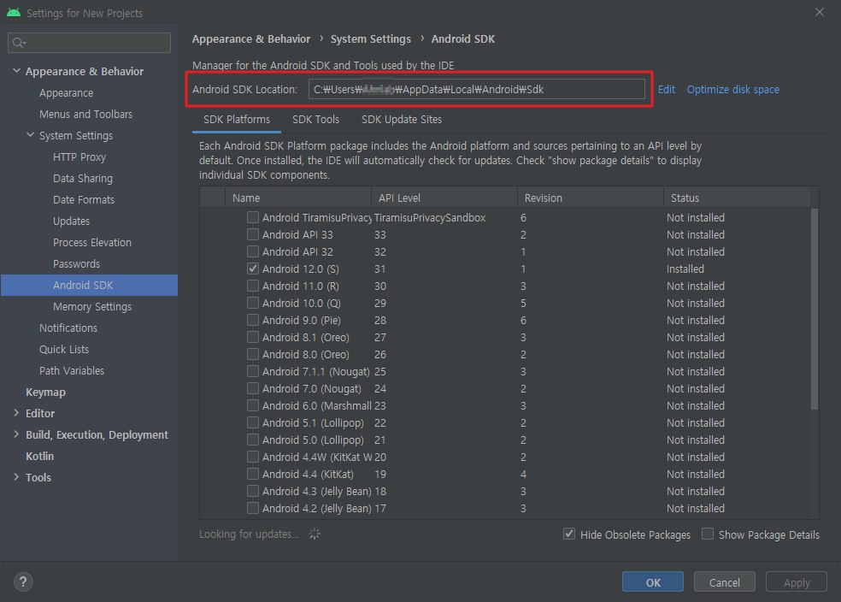The image size is (841, 602).
Task: Check the Android 6.0 (Marshmallow) checkbox
Action: pyautogui.click(x=253, y=405)
